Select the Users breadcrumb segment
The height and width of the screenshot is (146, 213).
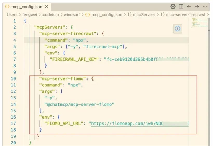(12, 15)
